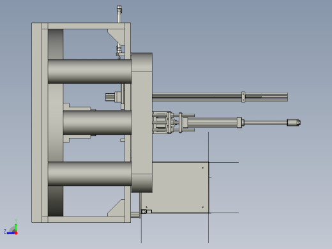The height and width of the screenshot is (249, 332).
Task: Select the bottom large horizontal cylinder
Action: [89, 174]
